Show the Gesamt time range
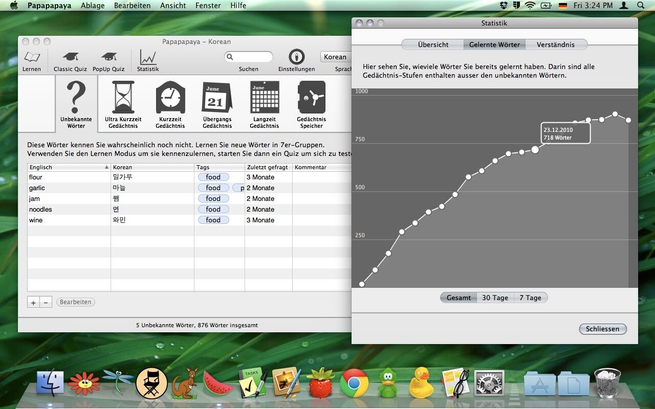 [458, 298]
